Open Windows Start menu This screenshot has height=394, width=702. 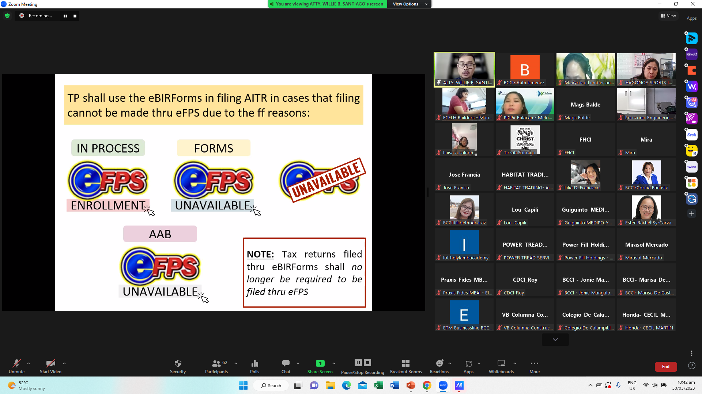243,385
